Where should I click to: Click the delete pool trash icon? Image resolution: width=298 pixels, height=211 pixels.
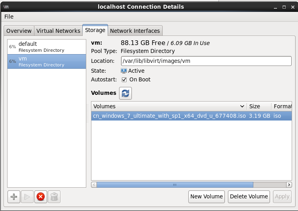(x=54, y=197)
